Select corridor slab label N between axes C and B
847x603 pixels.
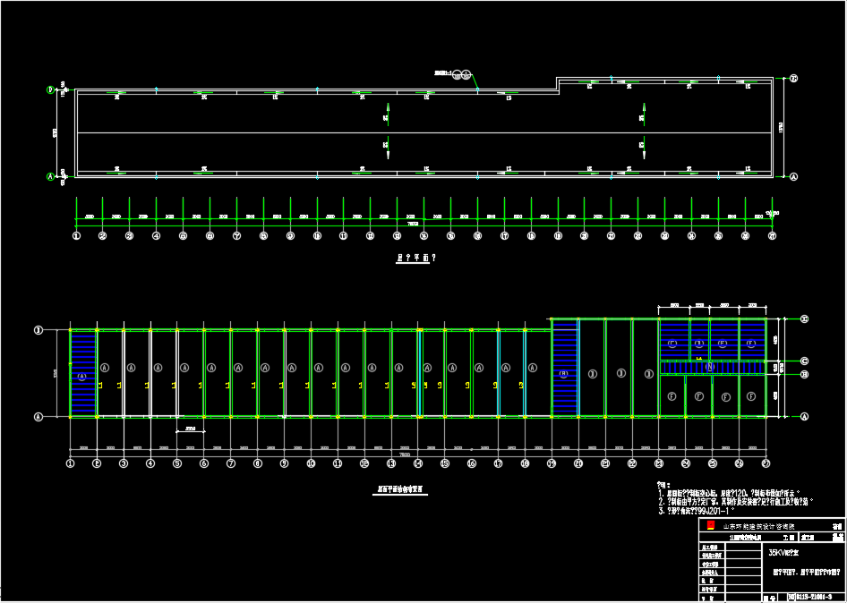coord(710,367)
